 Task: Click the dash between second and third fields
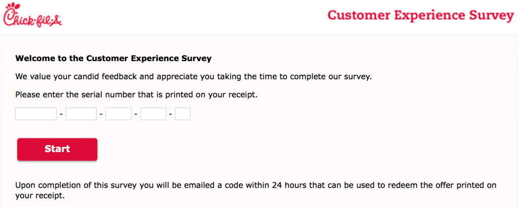click(x=101, y=114)
